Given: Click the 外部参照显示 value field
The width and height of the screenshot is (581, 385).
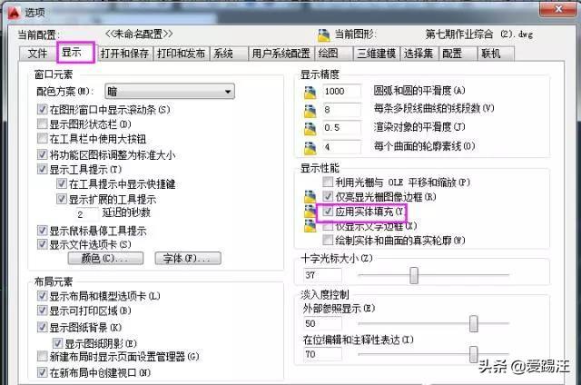Looking at the screenshot, I should tap(323, 323).
